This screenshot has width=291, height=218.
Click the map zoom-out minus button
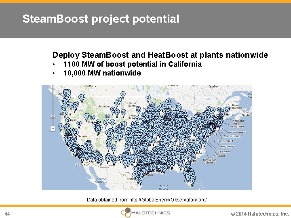click(x=53, y=128)
